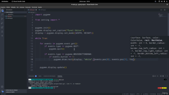Switch to the Console de Depuração tab
Image resolution: width=169 pixels, height=95 pixels.
(49, 76)
